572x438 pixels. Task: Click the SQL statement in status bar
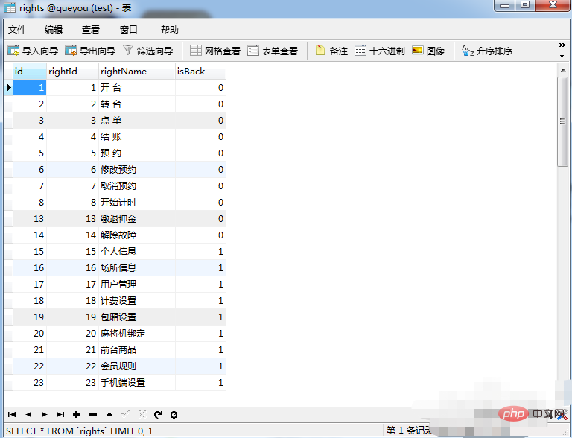79,431
